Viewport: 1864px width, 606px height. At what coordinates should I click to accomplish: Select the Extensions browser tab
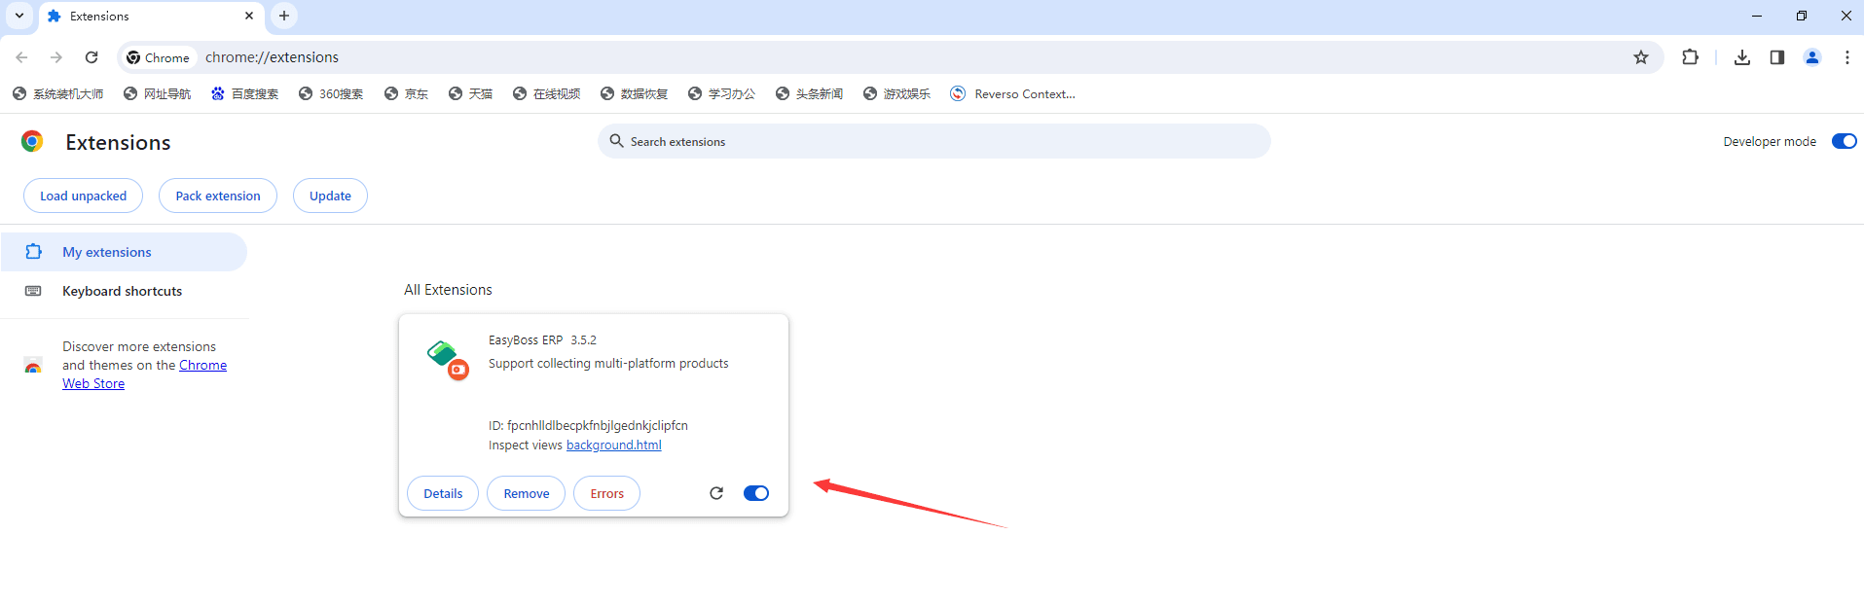coord(151,17)
